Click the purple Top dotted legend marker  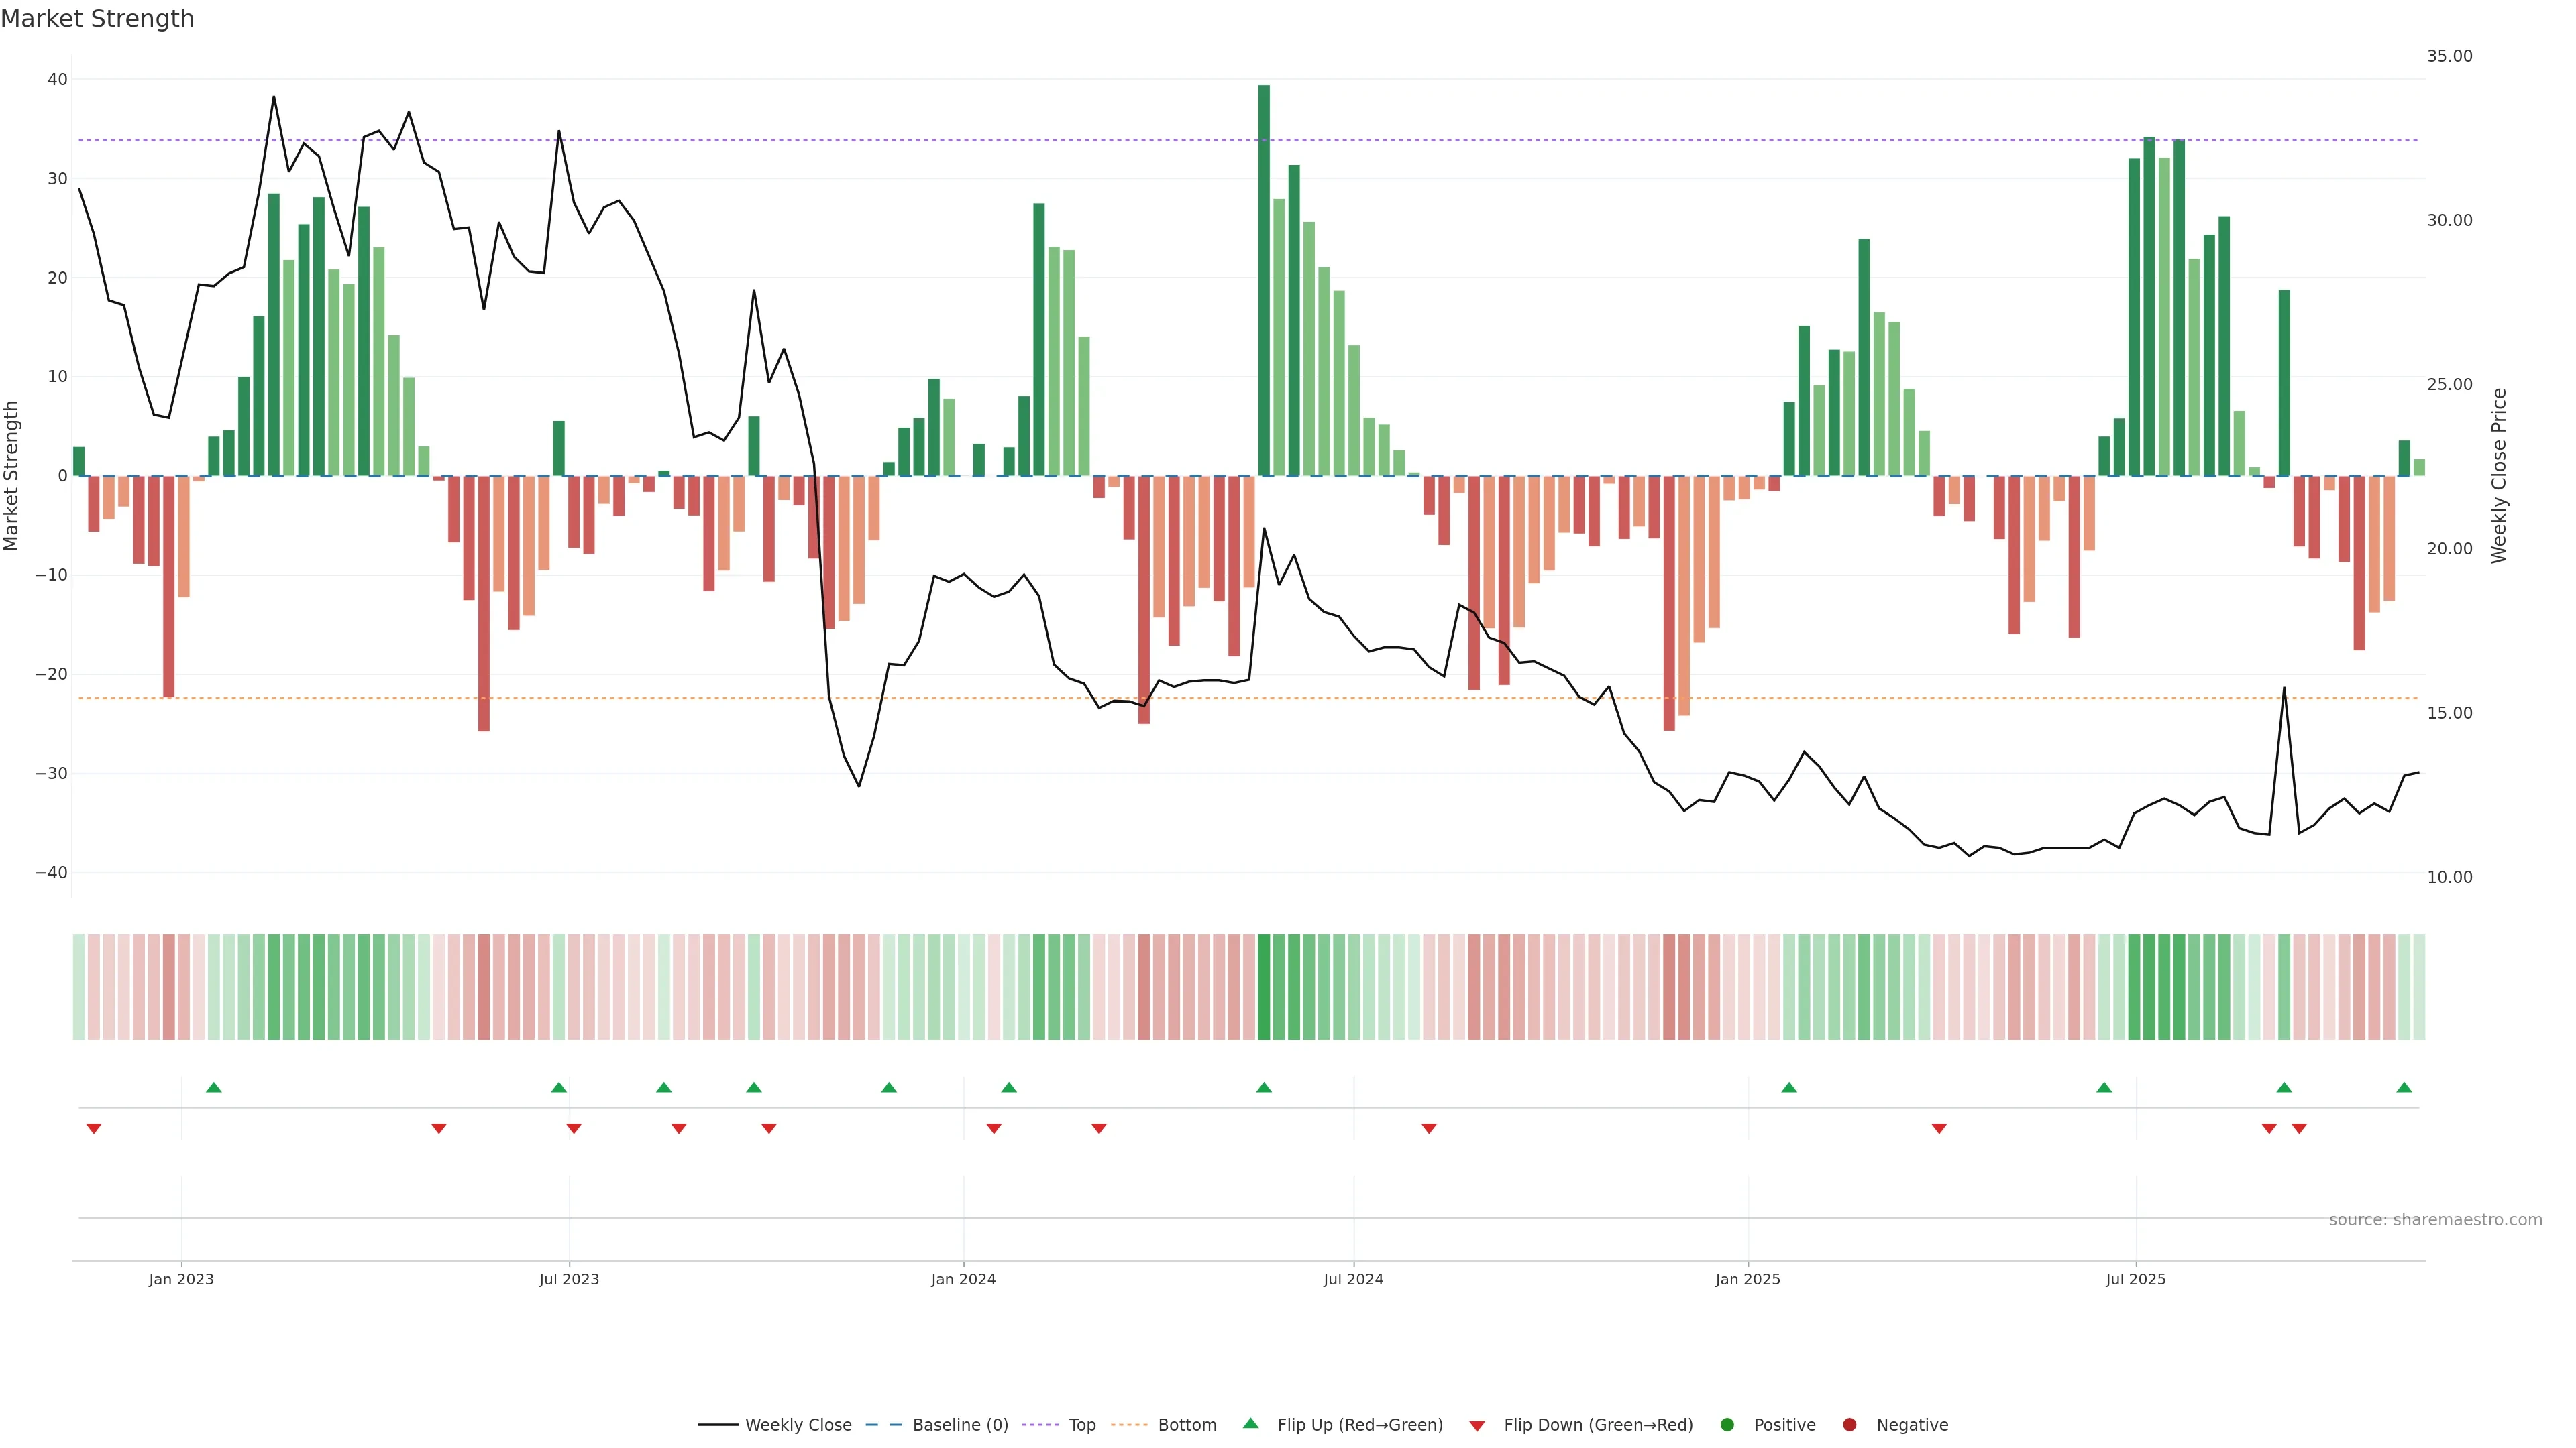click(1041, 1424)
